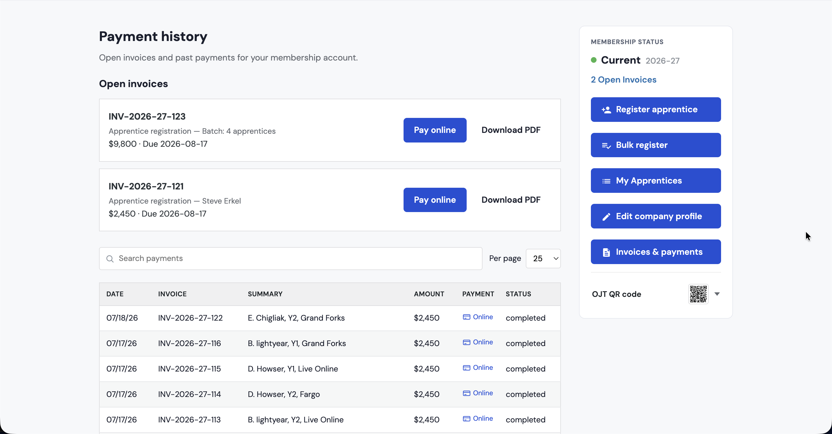Download PDF for INV-2026-27-123

click(x=511, y=130)
